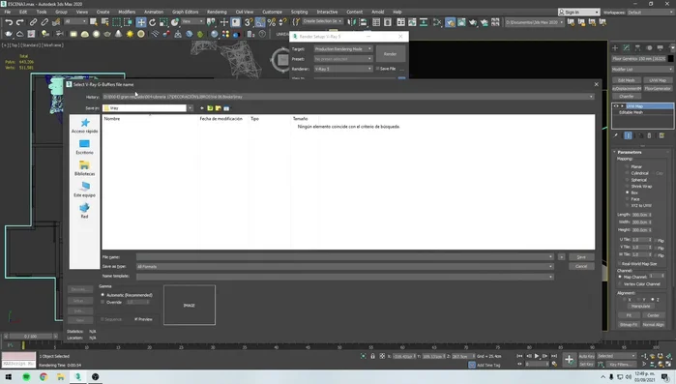
Task: Click the Remove modifier trash icon
Action: pos(649,135)
